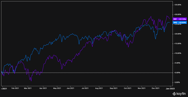Click the Jan 2022 date label
The height and width of the screenshot is (97, 188).
tap(170, 88)
